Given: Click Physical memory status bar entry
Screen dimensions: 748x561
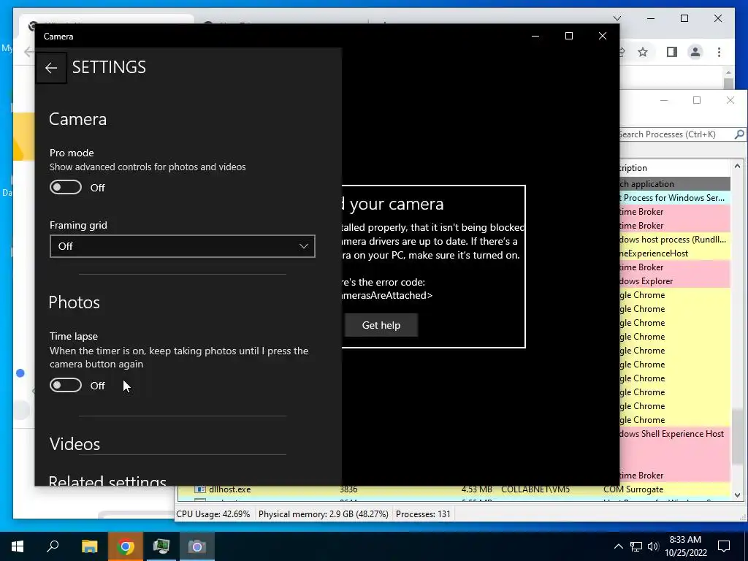Looking at the screenshot, I should point(323,514).
